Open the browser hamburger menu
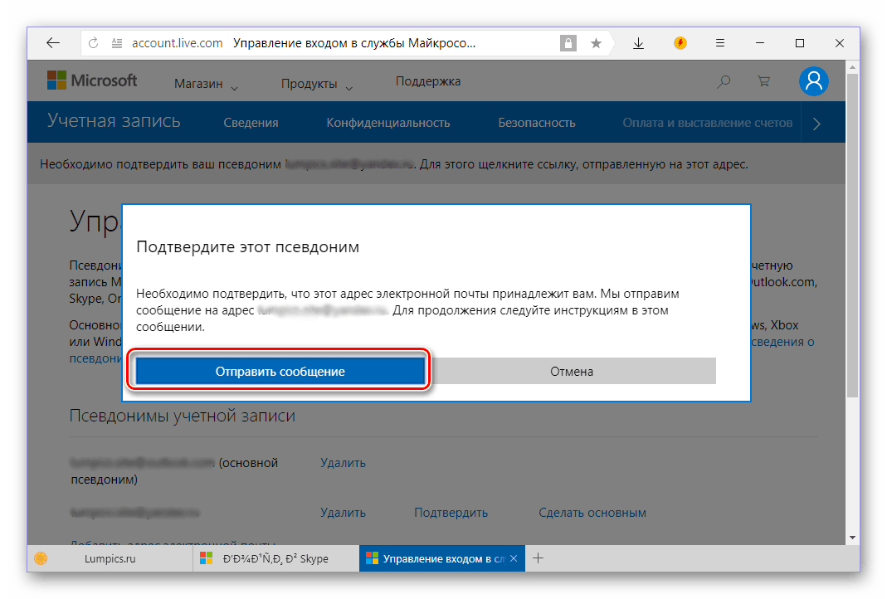This screenshot has height=599, width=887. 720,43
